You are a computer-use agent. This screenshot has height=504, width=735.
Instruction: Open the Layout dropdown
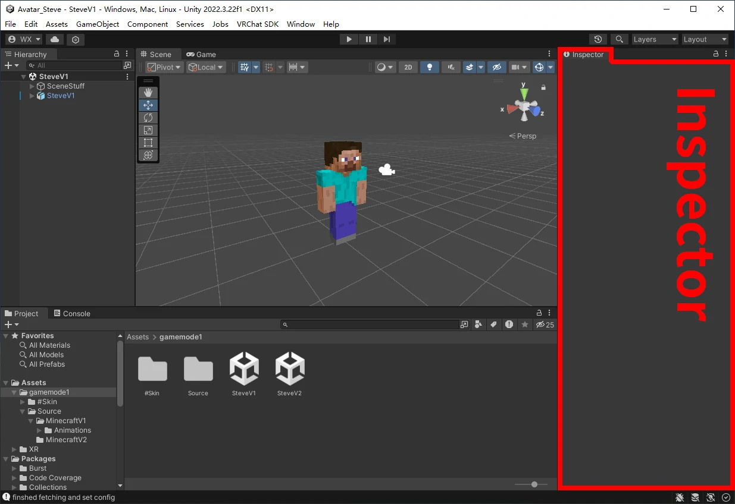[705, 39]
